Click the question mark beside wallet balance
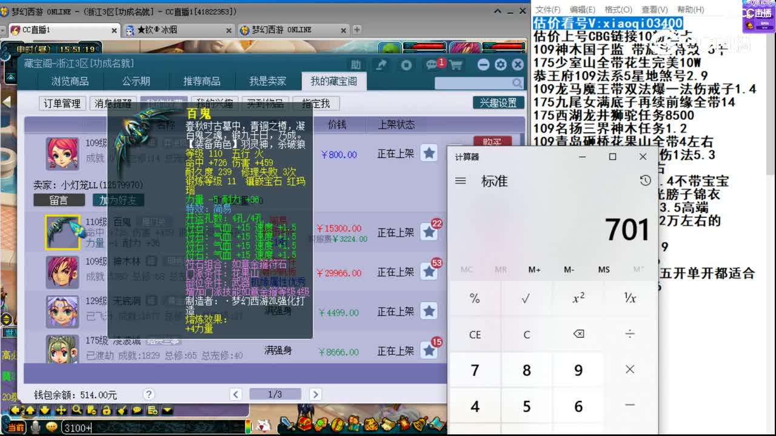Viewport: 776px width, 436px height. point(149,394)
